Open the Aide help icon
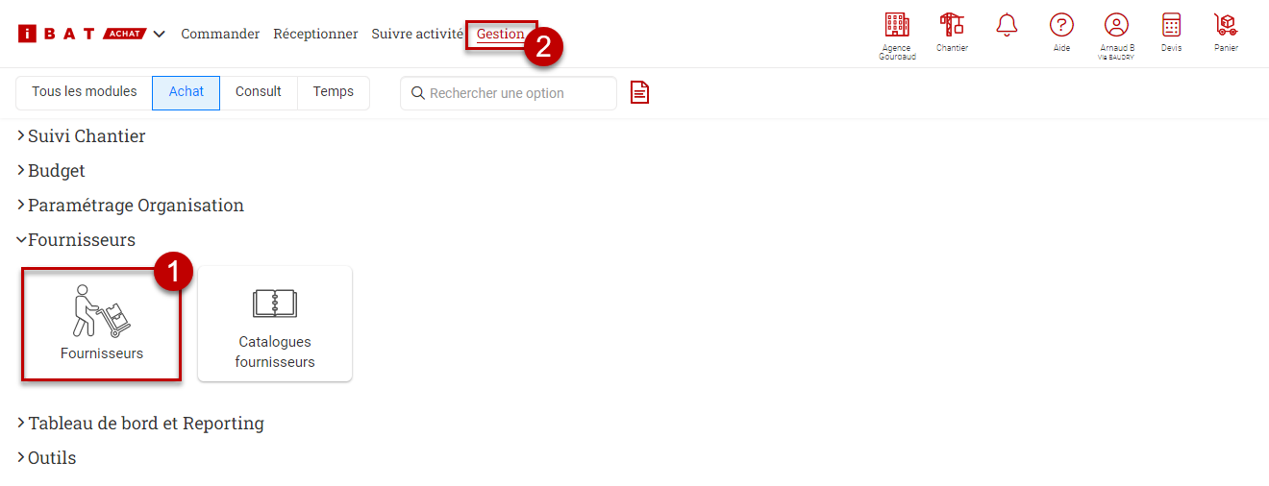The width and height of the screenshot is (1269, 486). pyautogui.click(x=1061, y=26)
